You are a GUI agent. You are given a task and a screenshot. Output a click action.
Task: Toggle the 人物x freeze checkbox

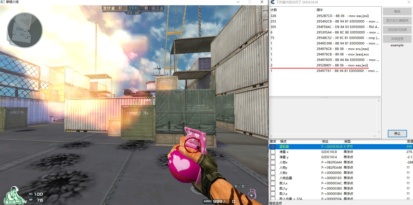coord(273,162)
